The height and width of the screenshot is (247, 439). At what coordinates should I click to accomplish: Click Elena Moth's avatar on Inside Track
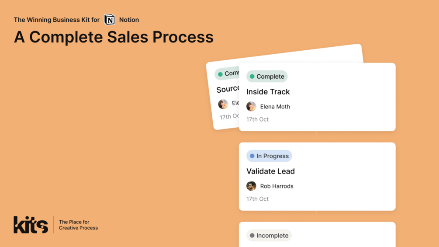[x=251, y=106]
